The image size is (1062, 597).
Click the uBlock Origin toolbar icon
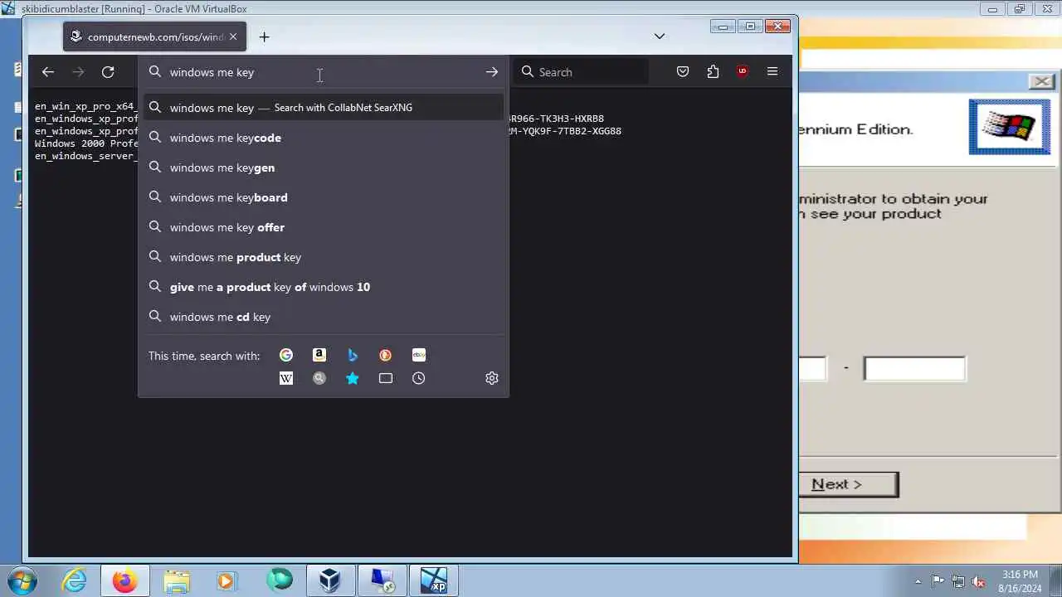coord(743,72)
